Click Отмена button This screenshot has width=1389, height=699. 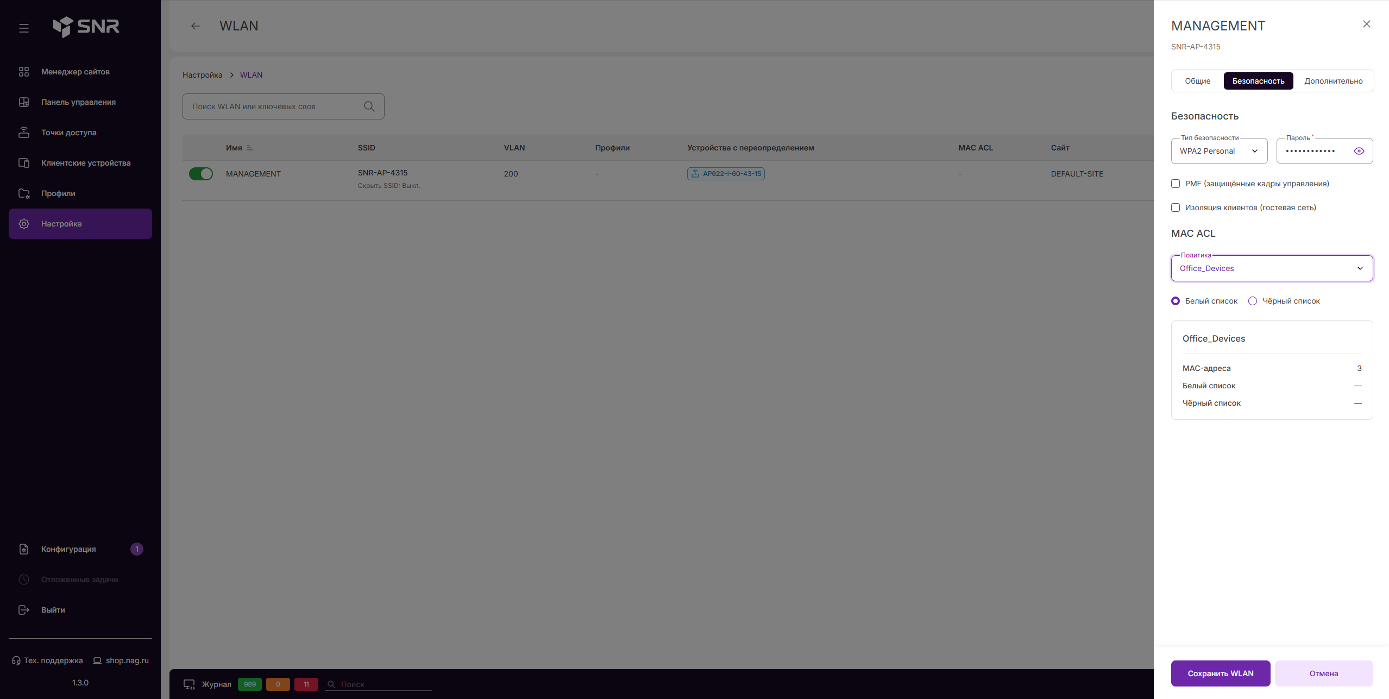1324,673
